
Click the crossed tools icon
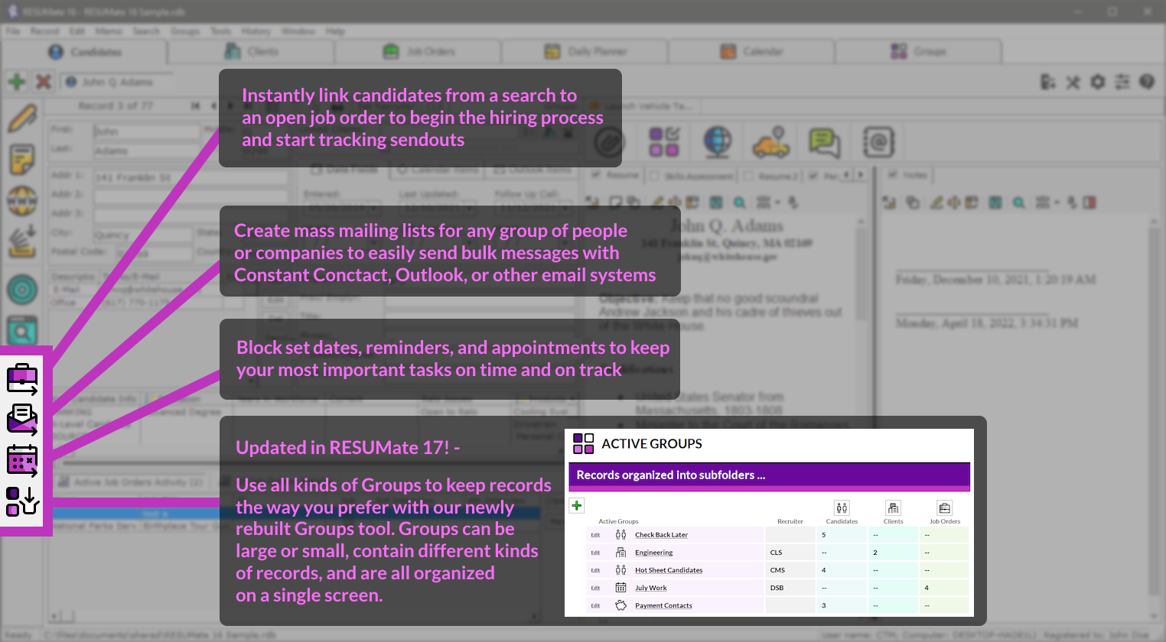tap(1073, 82)
